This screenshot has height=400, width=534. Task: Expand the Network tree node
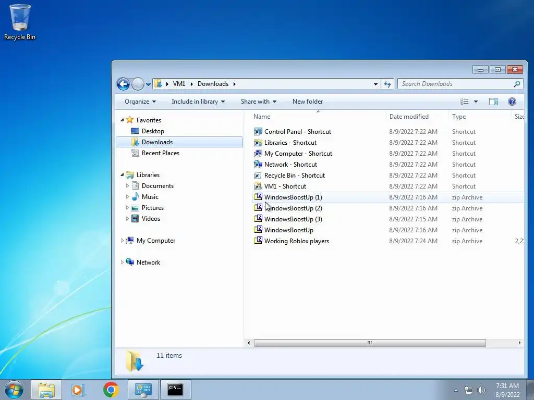pyautogui.click(x=122, y=262)
